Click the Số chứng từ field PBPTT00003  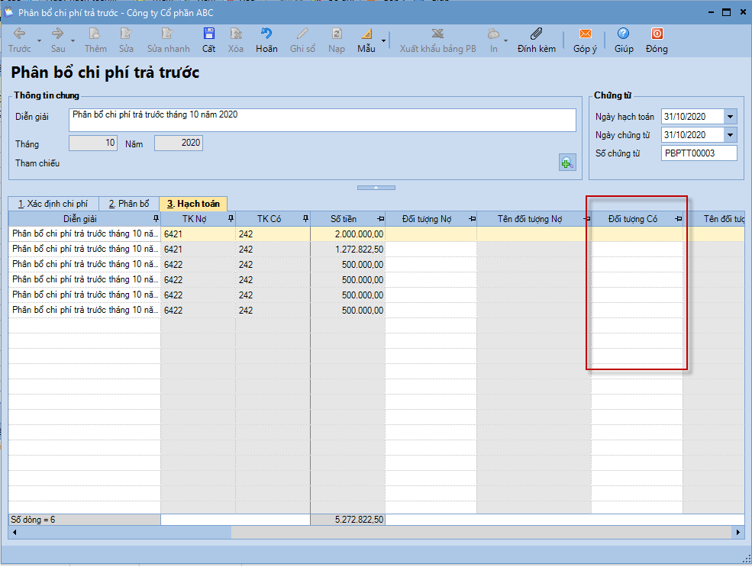click(699, 153)
